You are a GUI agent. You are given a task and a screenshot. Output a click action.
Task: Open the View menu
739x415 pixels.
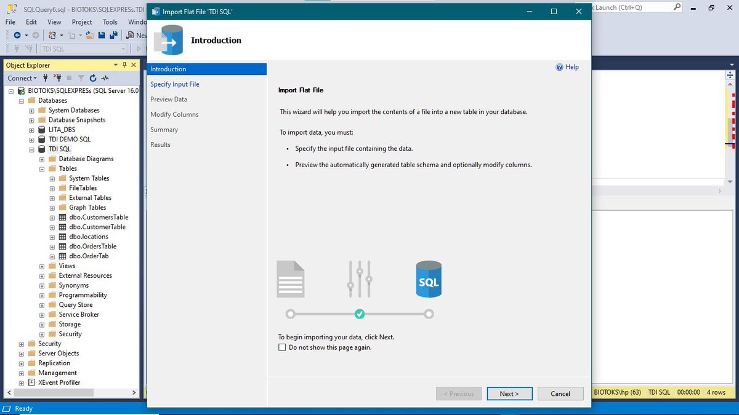(x=54, y=22)
